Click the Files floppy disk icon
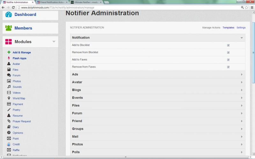This screenshot has width=255, height=159. (x=9, y=70)
